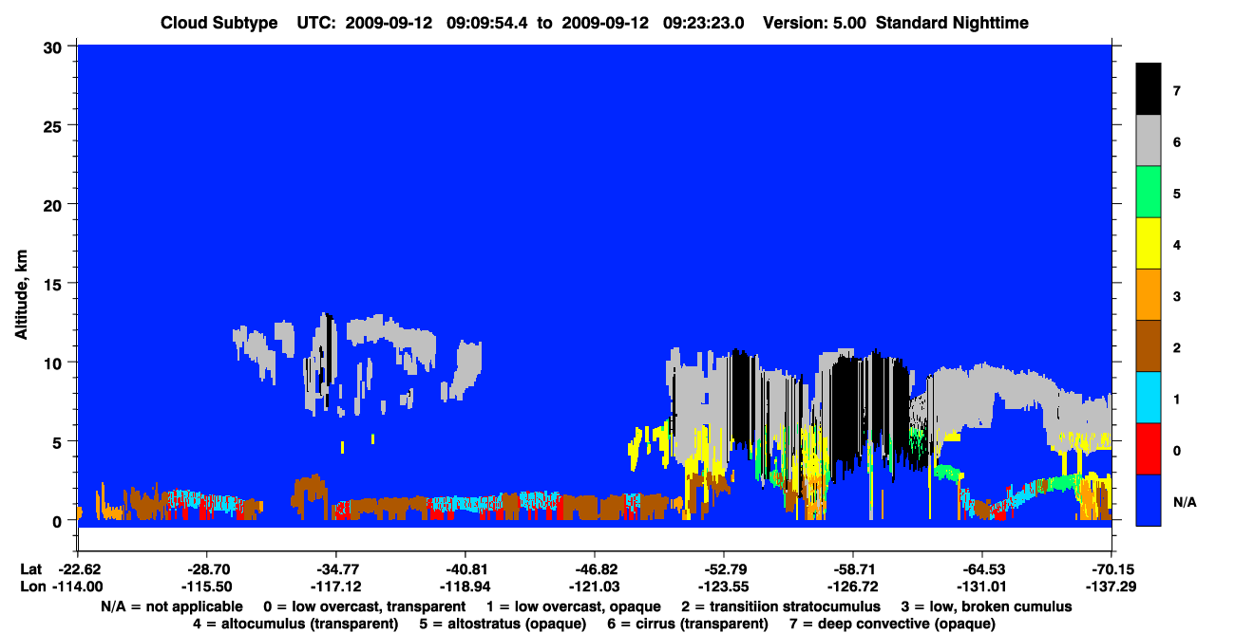This screenshot has height=633, width=1235.
Task: Click the legend label 1
Action: coord(1176,399)
